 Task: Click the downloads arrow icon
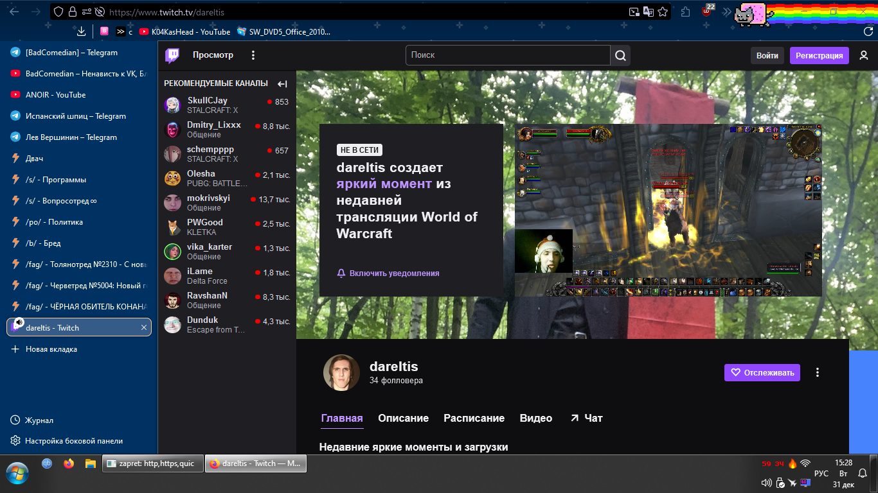pyautogui.click(x=81, y=31)
